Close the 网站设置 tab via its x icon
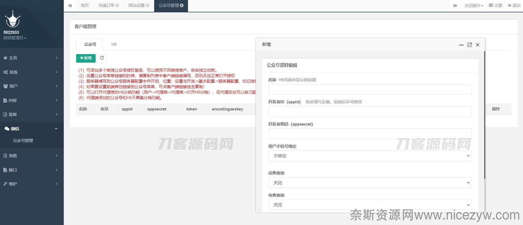 click(148, 5)
